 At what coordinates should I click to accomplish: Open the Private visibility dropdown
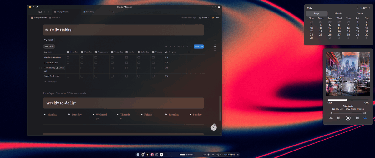point(55,18)
